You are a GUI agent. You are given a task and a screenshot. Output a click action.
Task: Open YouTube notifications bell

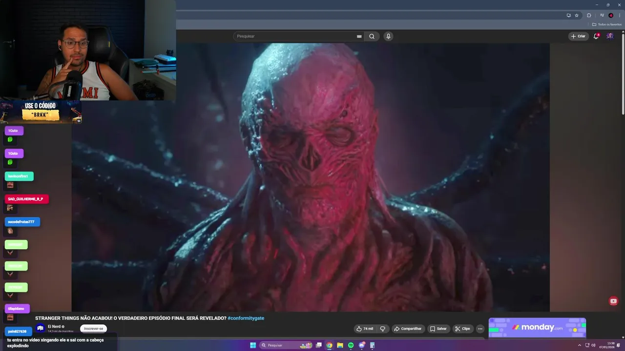(596, 36)
